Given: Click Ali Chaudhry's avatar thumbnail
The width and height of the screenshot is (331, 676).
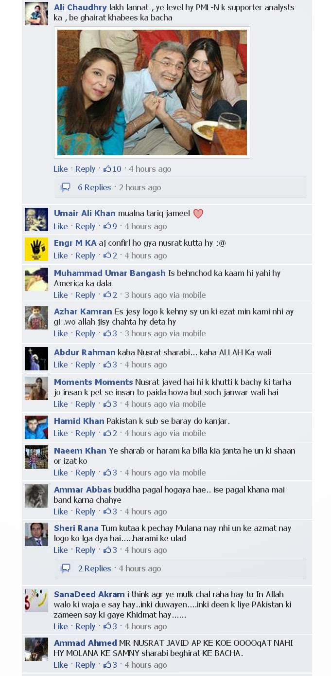Looking at the screenshot, I should 36,14.
